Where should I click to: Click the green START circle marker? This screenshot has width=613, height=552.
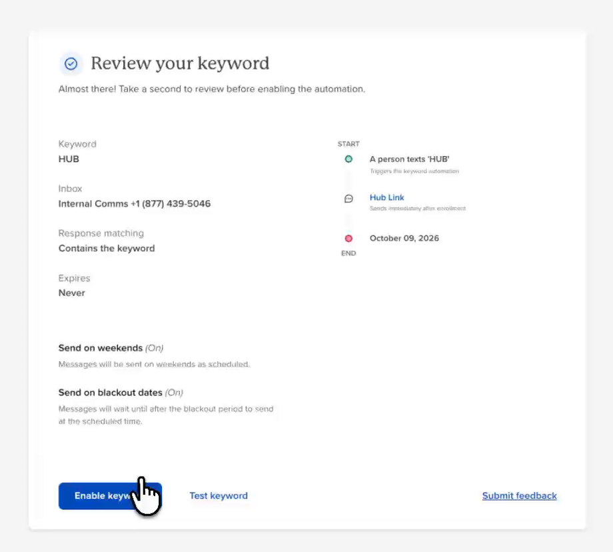point(348,159)
